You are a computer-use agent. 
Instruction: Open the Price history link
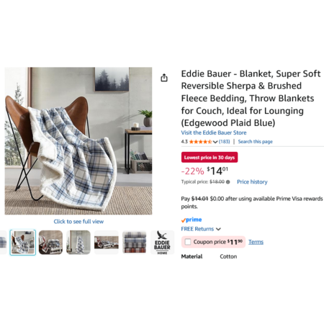coord(252,182)
